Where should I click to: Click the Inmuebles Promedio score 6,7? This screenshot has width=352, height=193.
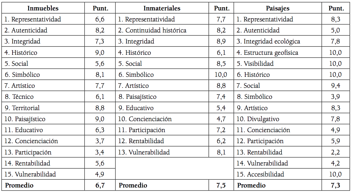pyautogui.click(x=100, y=185)
